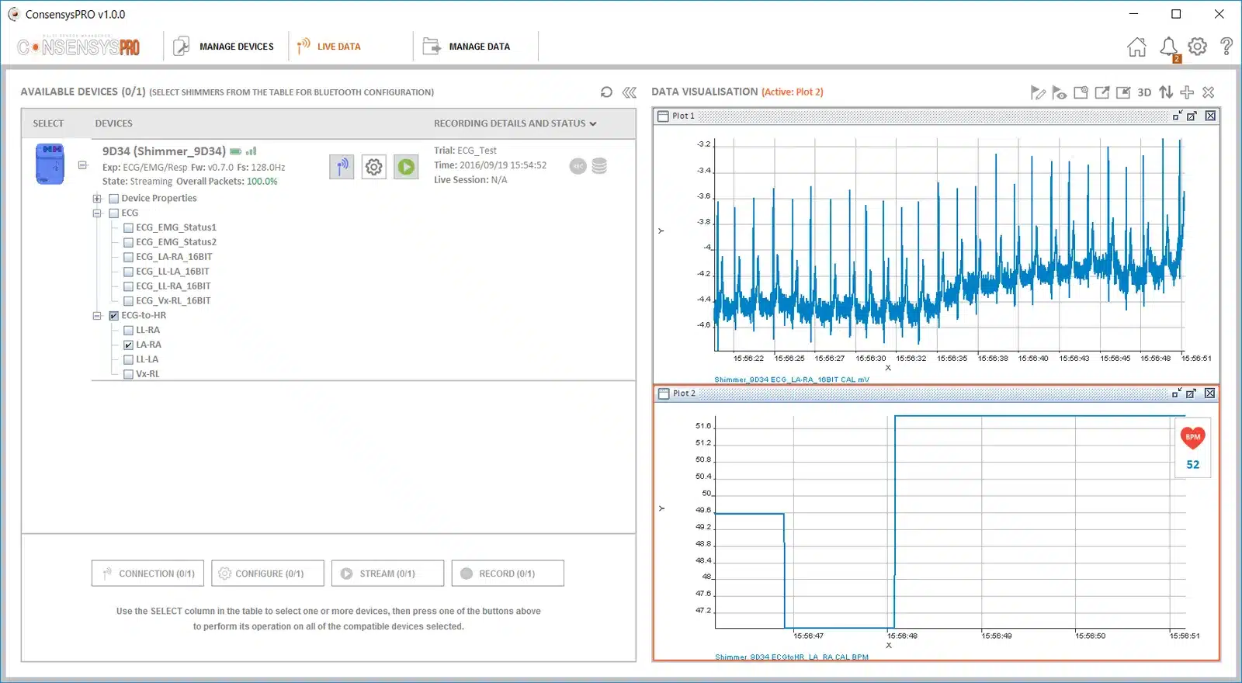Remove all plots with the X icon
Image resolution: width=1242 pixels, height=683 pixels.
(1209, 92)
